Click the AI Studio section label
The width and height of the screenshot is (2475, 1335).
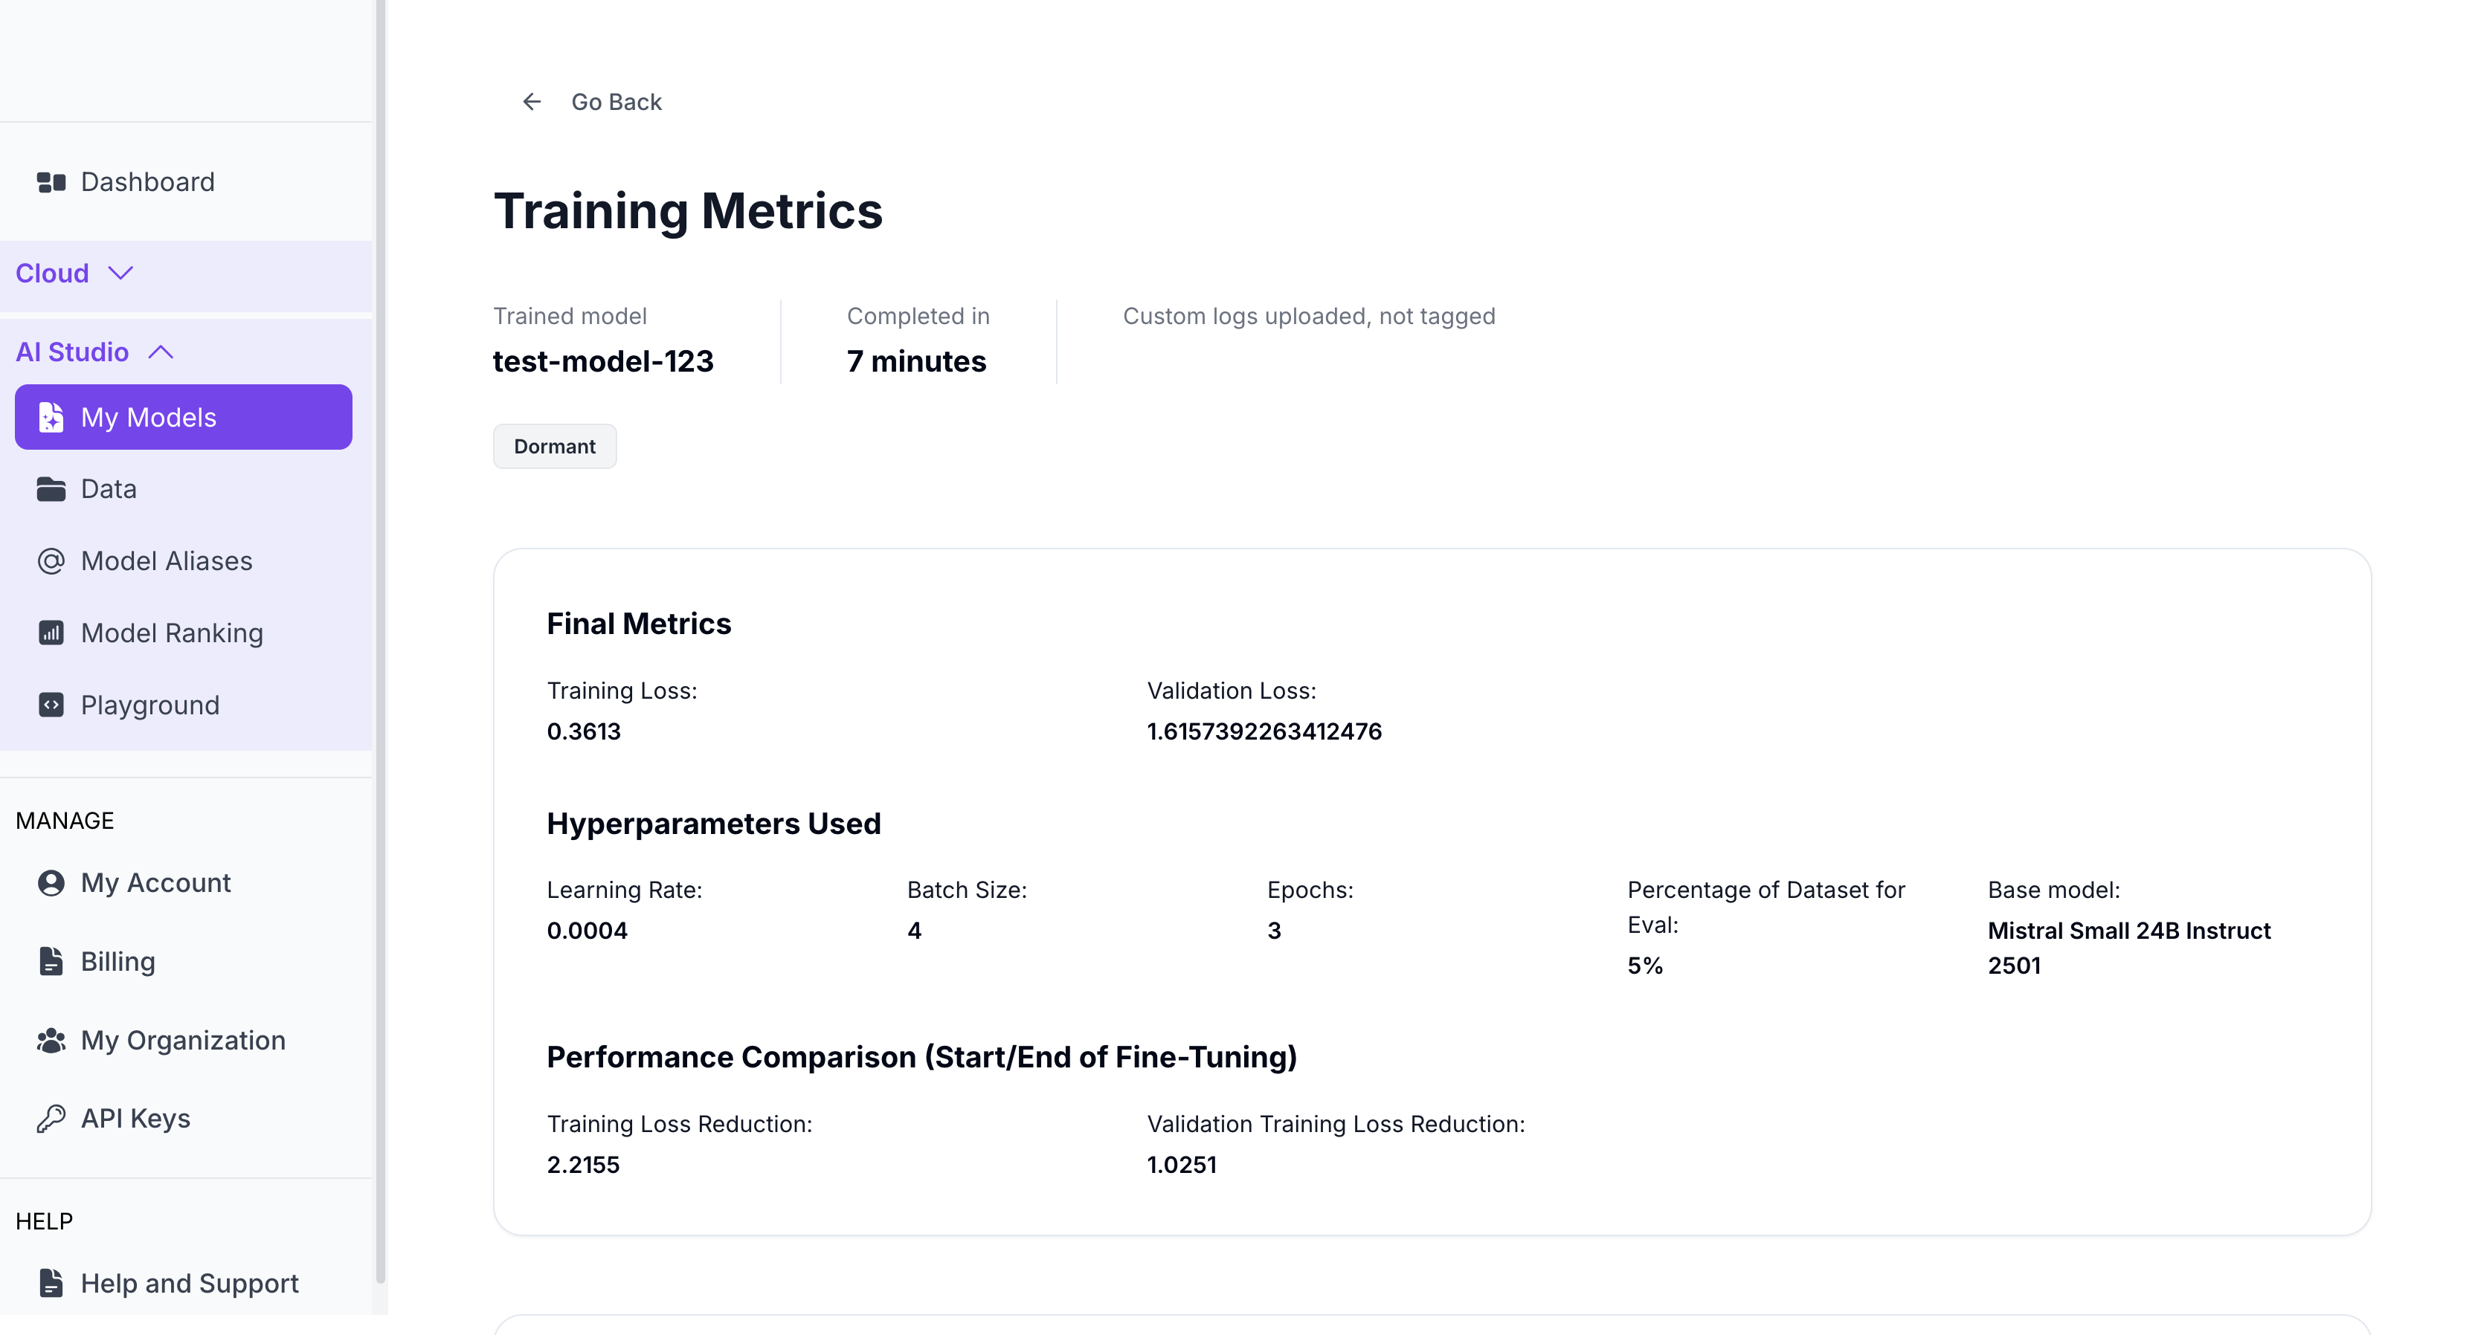point(72,352)
